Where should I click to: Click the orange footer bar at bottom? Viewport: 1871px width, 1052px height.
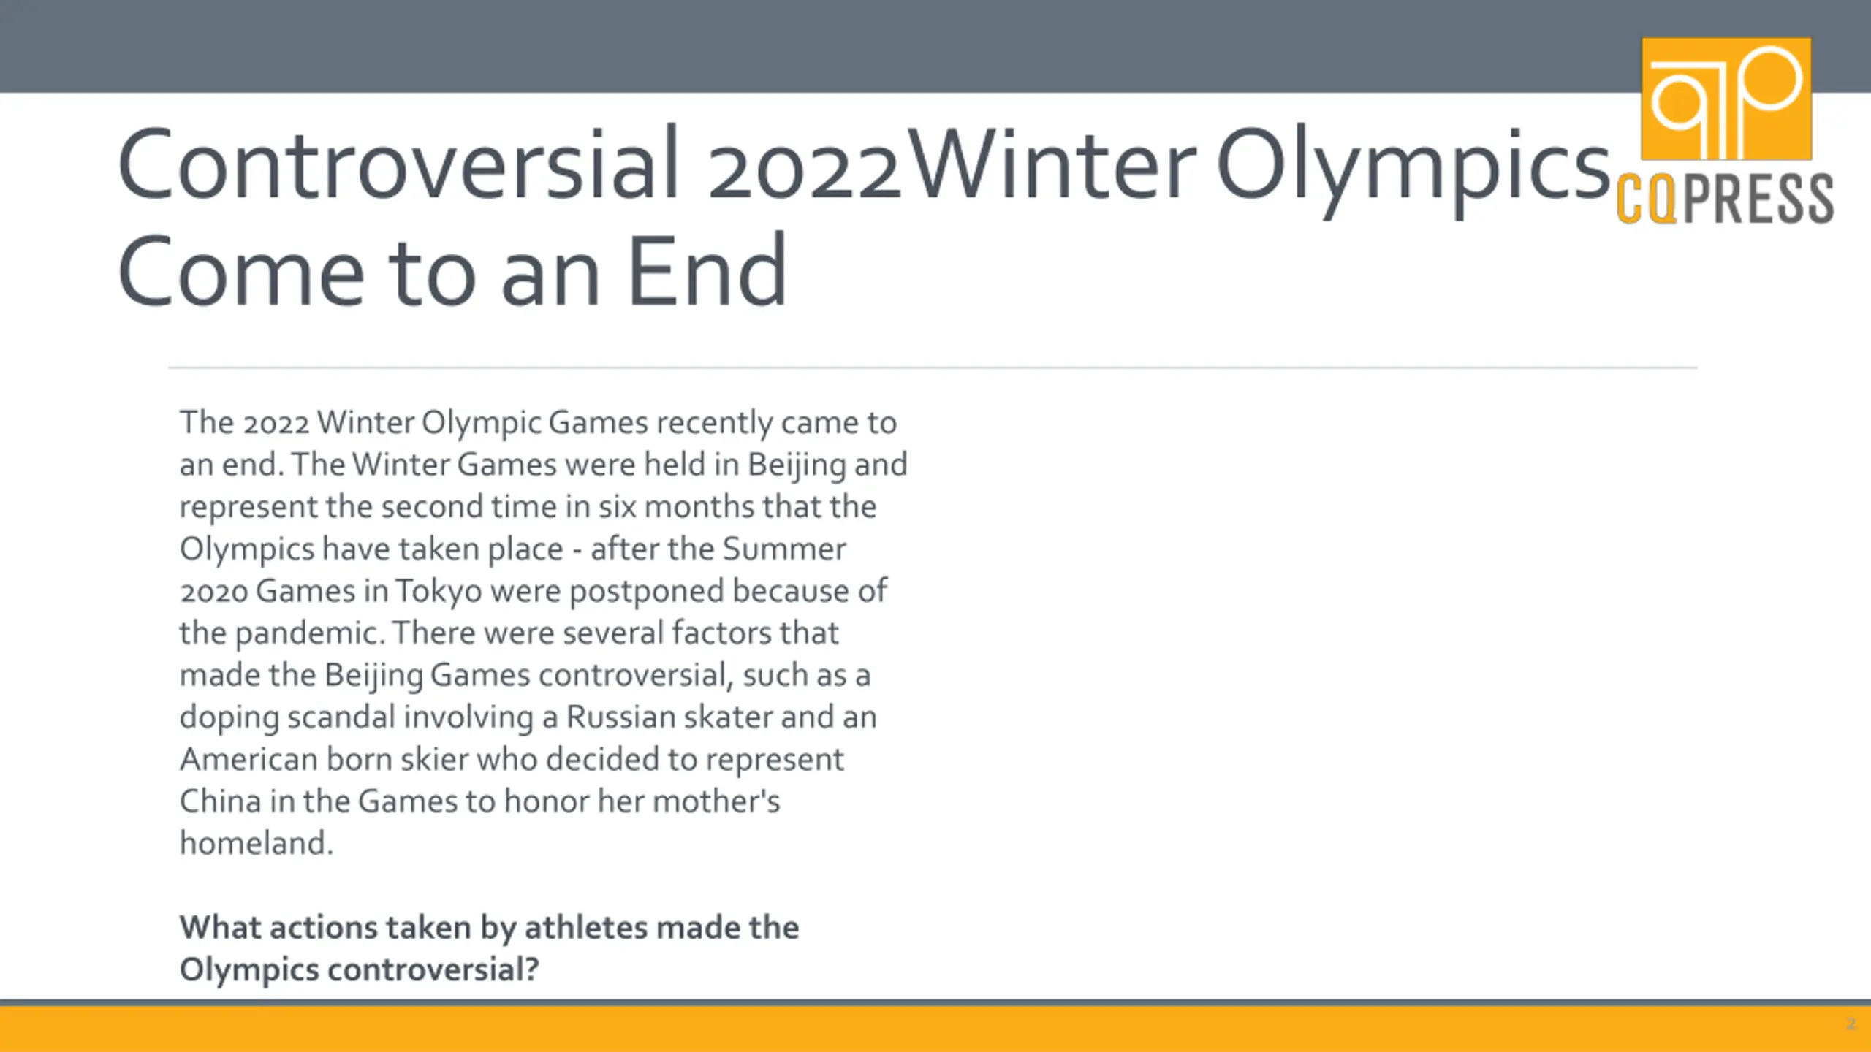click(877, 1029)
